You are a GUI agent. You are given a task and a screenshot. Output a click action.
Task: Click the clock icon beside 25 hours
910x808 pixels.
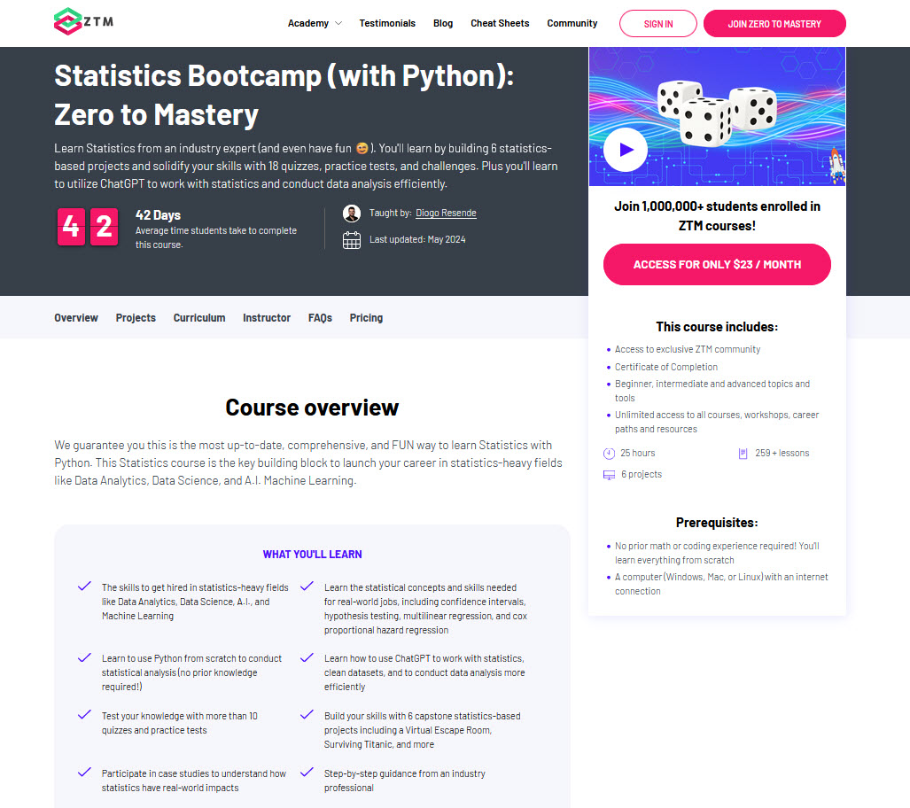[609, 454]
